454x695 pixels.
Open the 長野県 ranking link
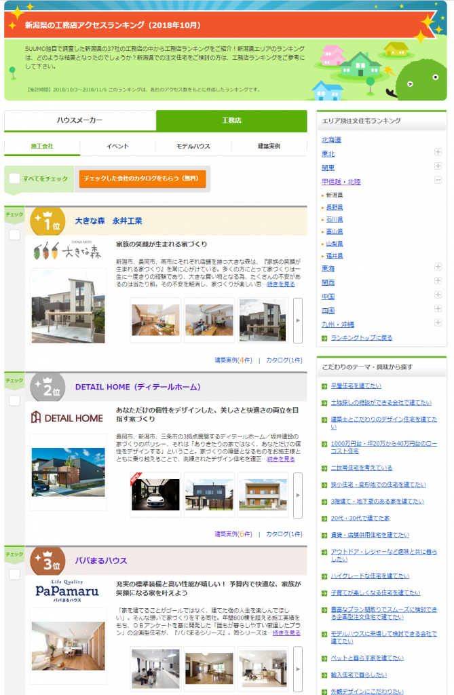(x=335, y=207)
